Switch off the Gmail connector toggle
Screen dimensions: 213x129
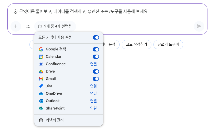[x=96, y=79]
